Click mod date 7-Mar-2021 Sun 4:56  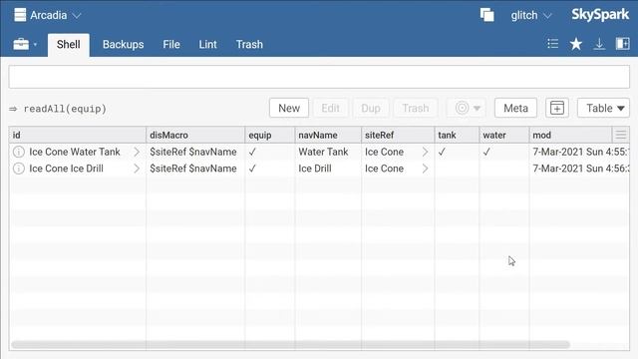coord(580,169)
